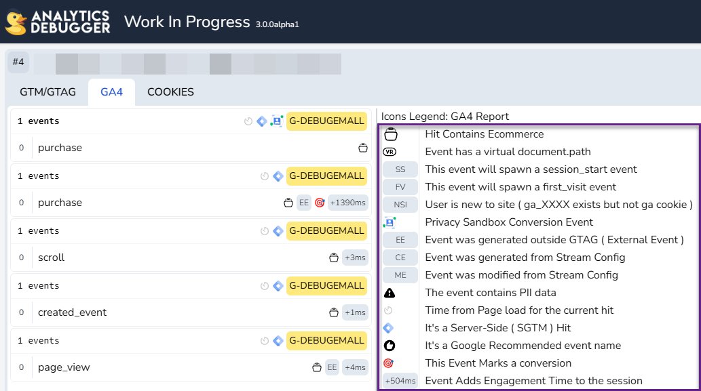Image resolution: width=701 pixels, height=391 pixels.
Task: Click '1 events' header above page_view
Action: tap(39, 341)
